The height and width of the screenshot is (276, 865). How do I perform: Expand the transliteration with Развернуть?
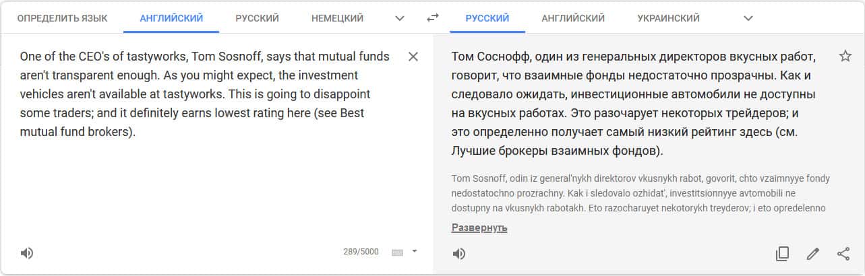tap(479, 228)
